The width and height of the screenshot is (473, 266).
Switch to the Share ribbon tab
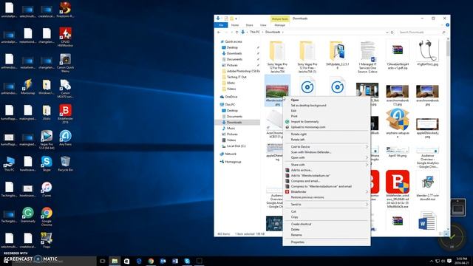(x=249, y=25)
